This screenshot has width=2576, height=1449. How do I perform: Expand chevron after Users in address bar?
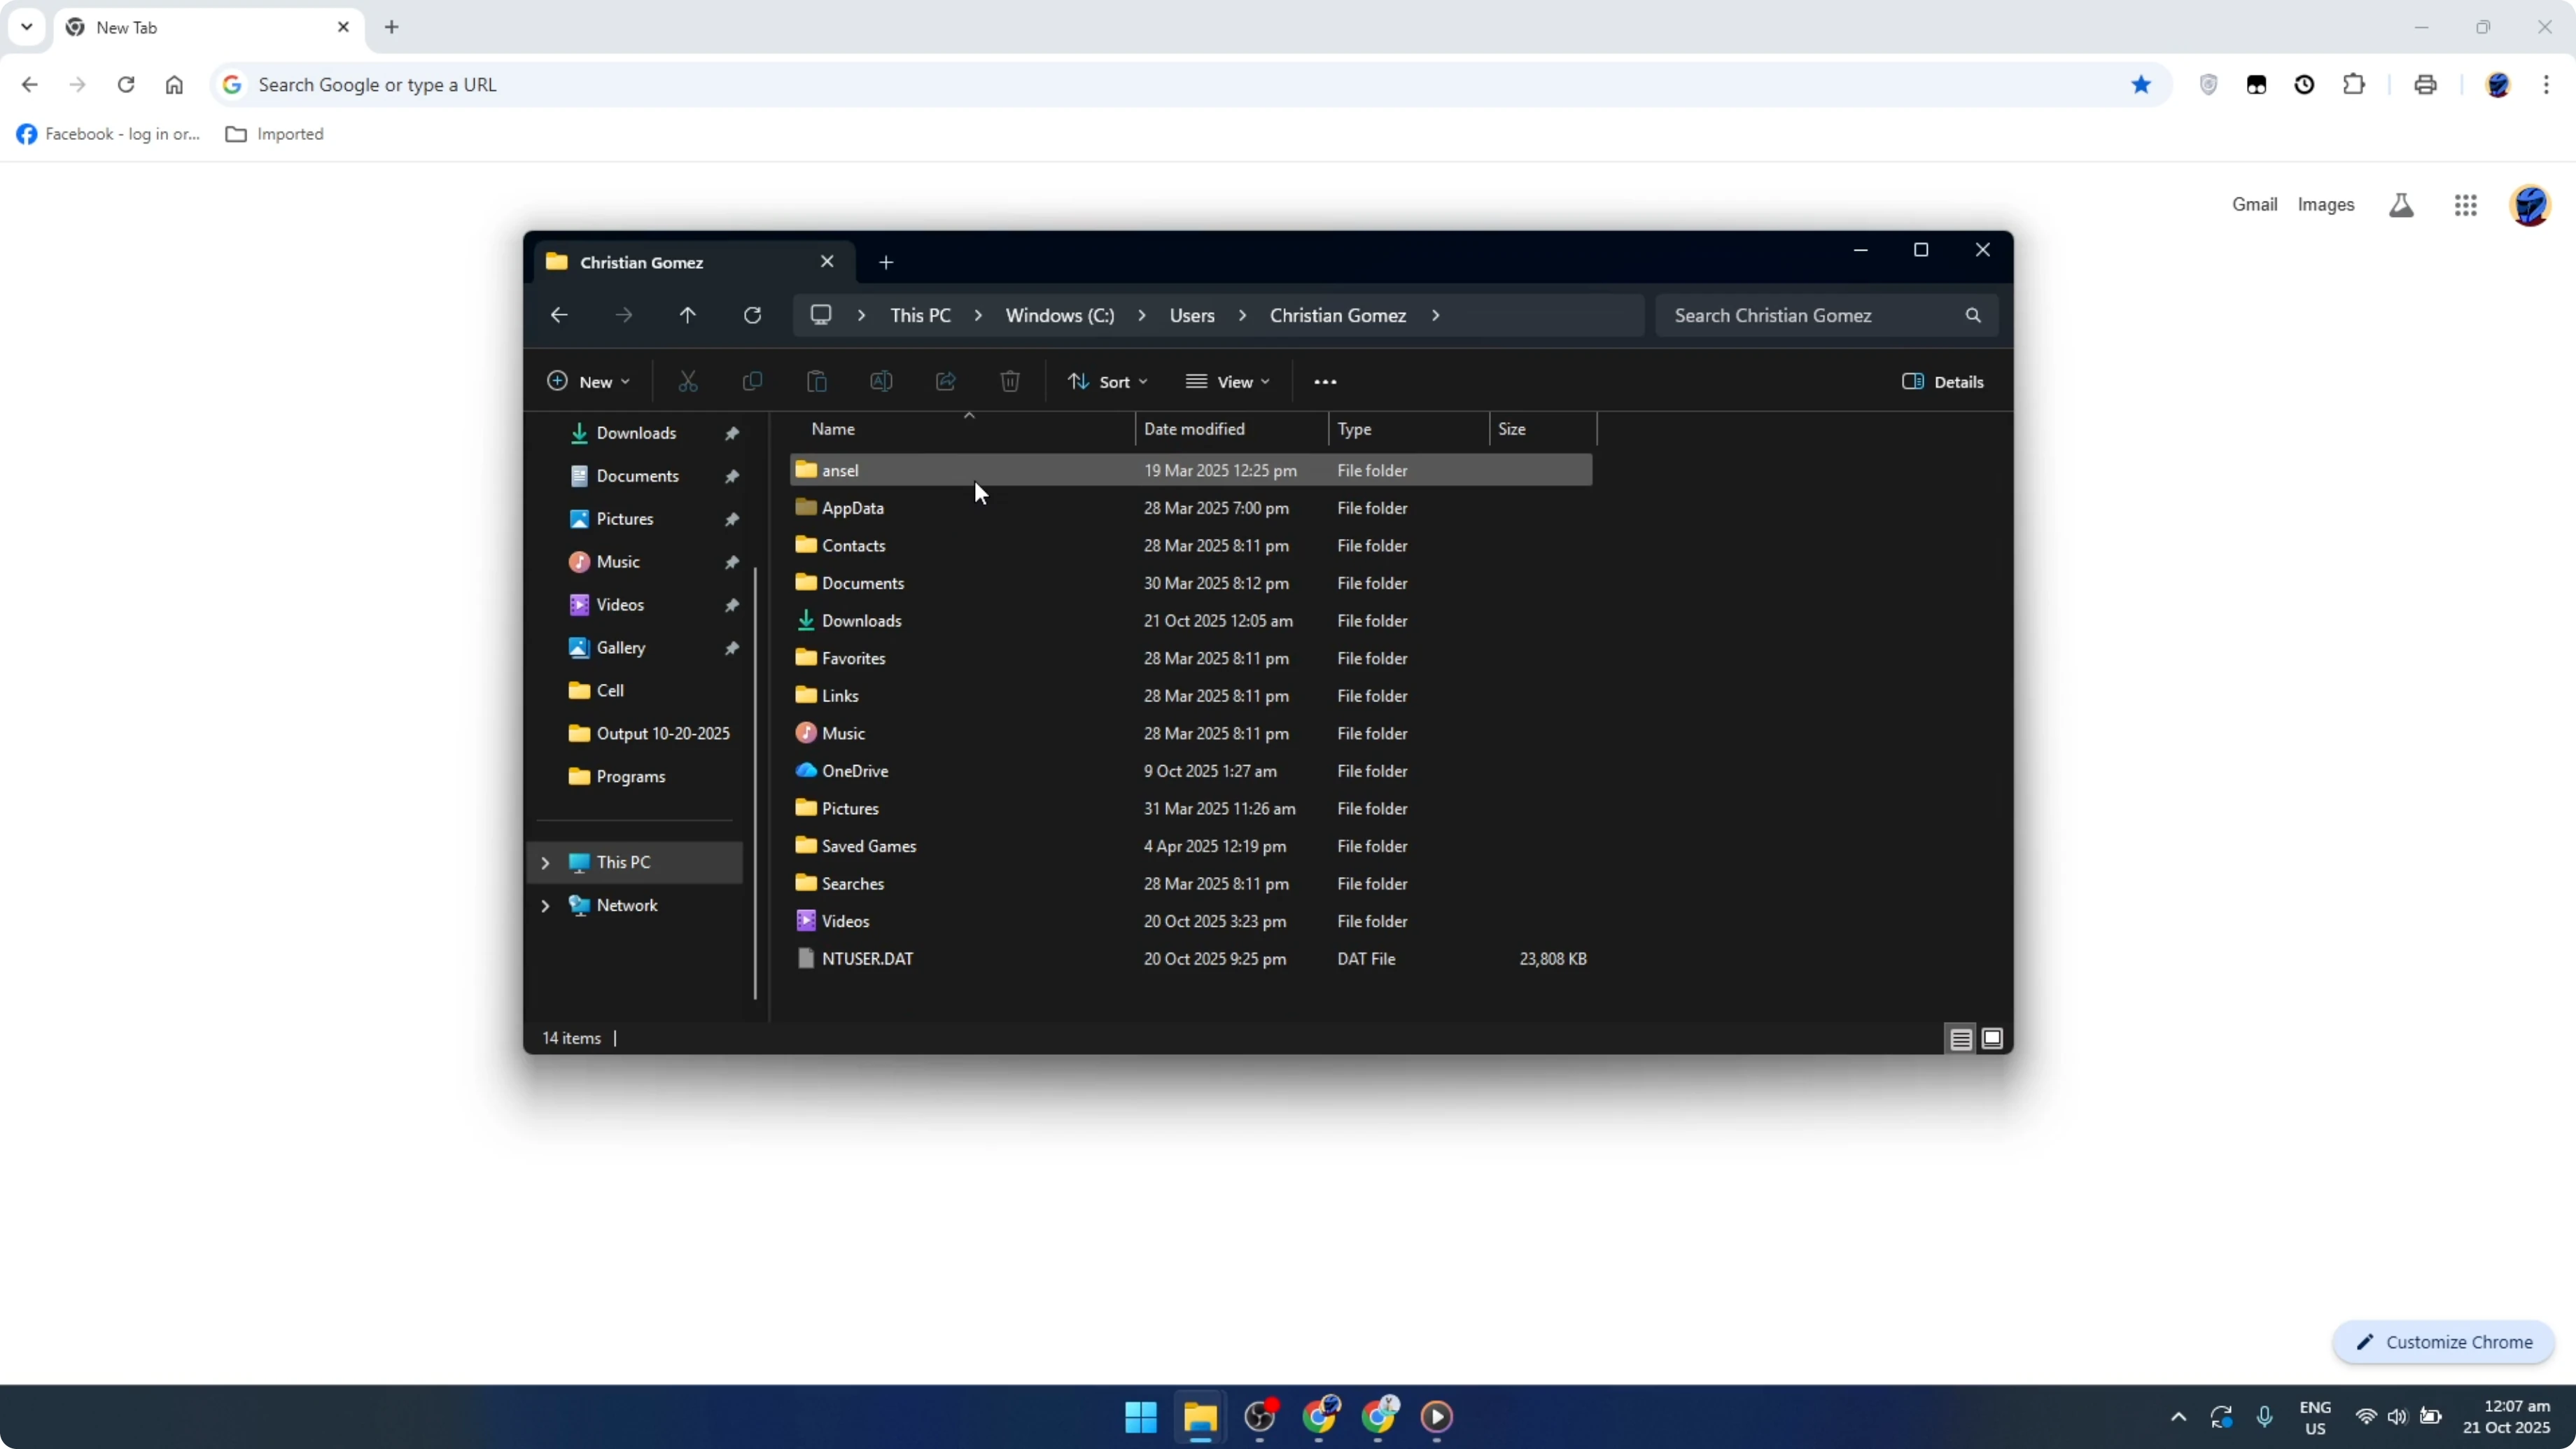1242,315
